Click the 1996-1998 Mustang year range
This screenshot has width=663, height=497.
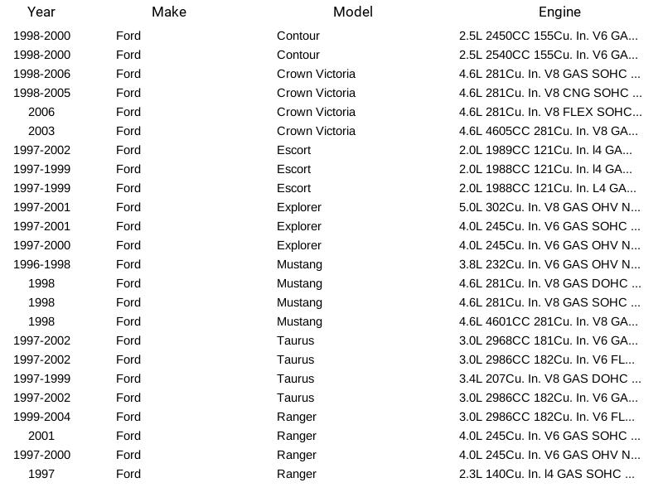click(42, 264)
